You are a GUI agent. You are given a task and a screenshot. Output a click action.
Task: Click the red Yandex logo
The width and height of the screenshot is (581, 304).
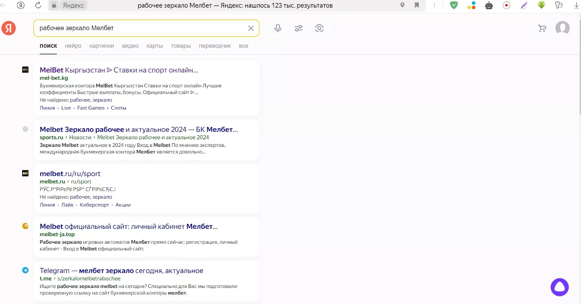[x=9, y=28]
